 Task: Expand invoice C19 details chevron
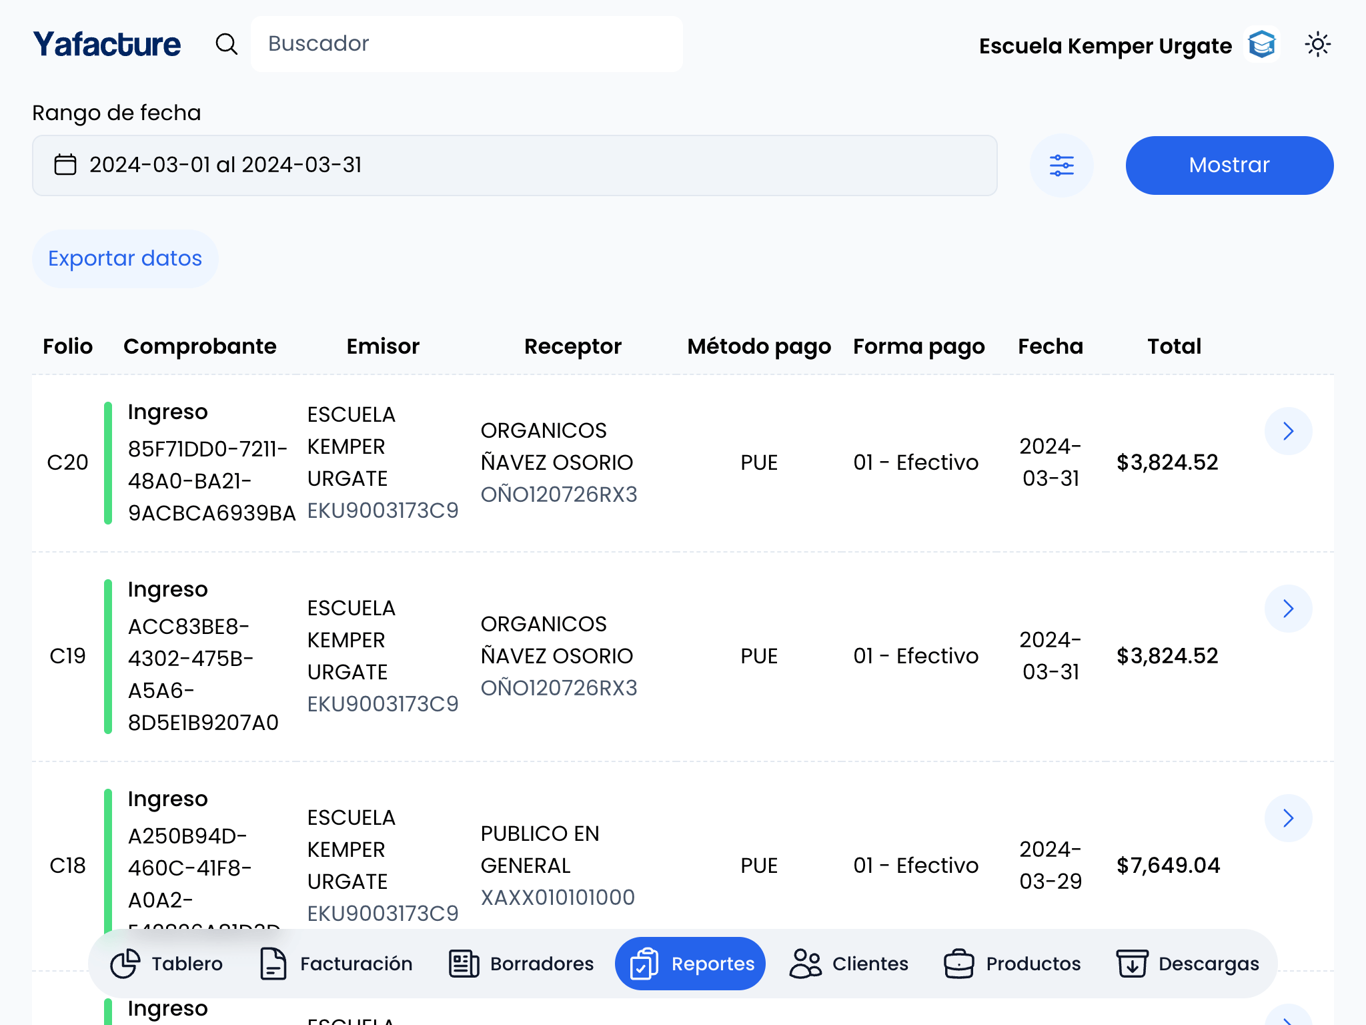(x=1288, y=609)
